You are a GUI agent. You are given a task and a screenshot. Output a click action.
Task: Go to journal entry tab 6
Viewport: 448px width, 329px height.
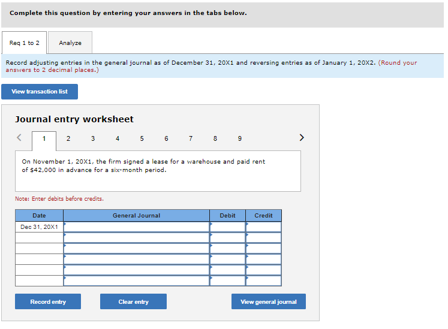click(166, 139)
